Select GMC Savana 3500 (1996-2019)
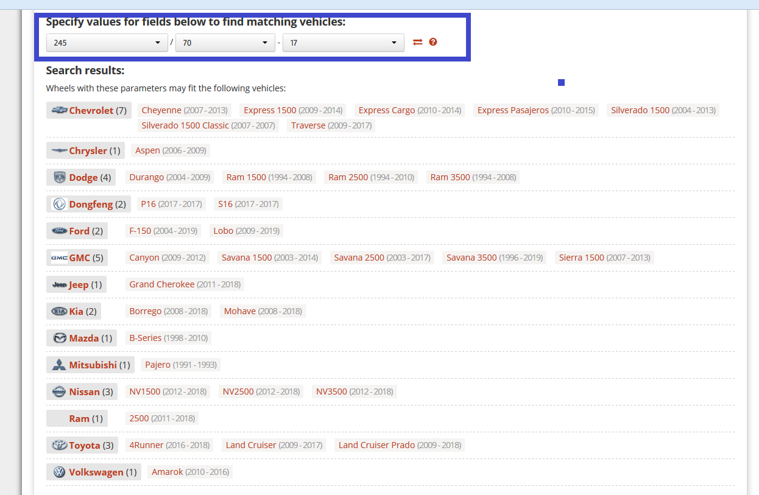 click(x=495, y=258)
